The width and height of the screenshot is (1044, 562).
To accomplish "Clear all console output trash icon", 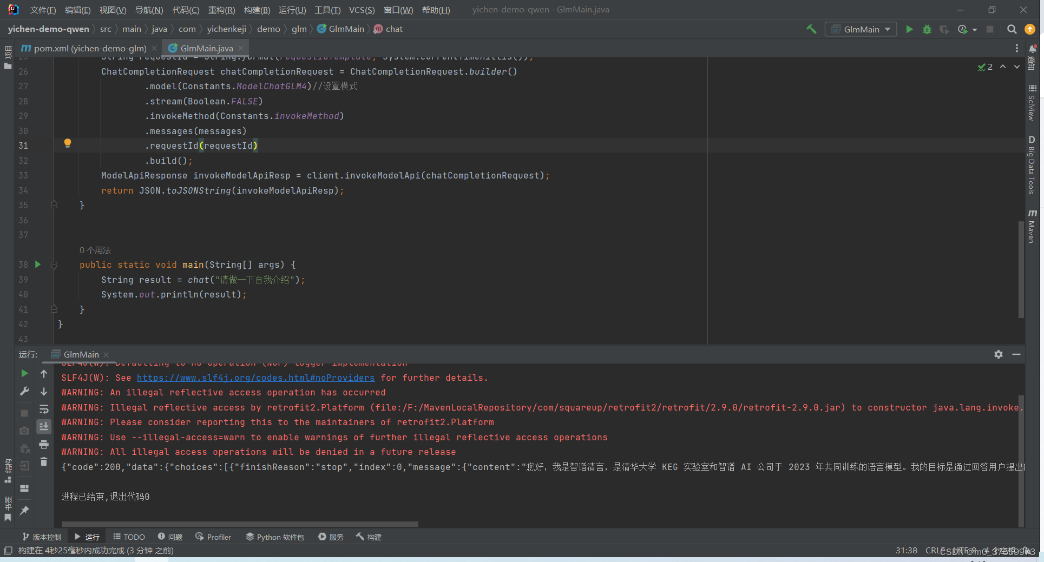I will (44, 461).
